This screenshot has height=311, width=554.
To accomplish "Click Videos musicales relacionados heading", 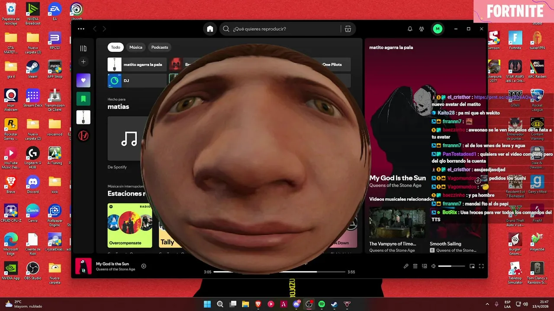I will coord(402,199).
